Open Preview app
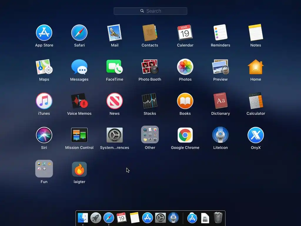Screen dimensions: 301x226 (220, 67)
